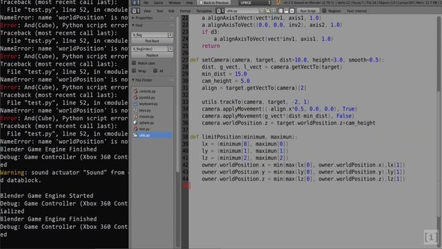
Task: Open the Game menu
Action: pos(158,3)
